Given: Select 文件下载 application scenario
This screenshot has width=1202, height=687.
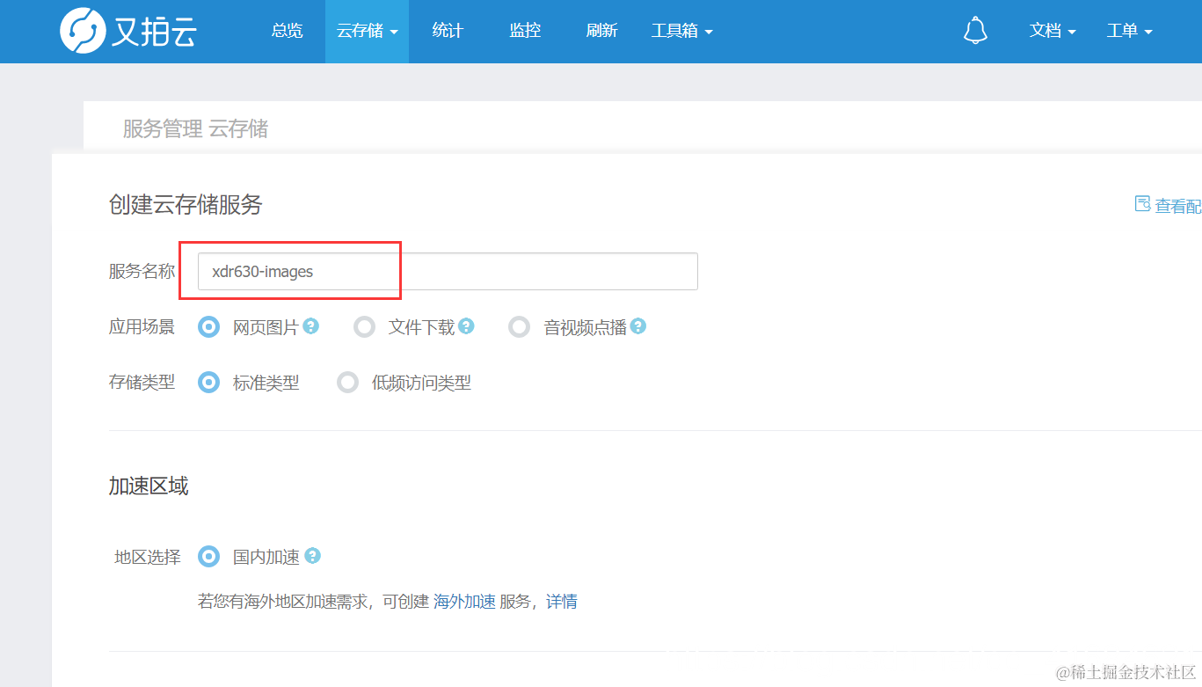Looking at the screenshot, I should [x=364, y=327].
